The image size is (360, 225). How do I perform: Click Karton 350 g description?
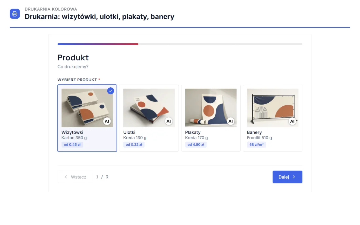(74, 138)
